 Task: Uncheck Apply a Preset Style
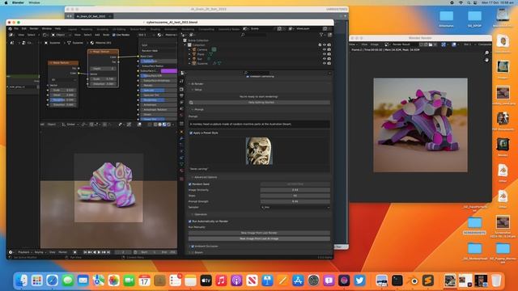[x=191, y=133]
